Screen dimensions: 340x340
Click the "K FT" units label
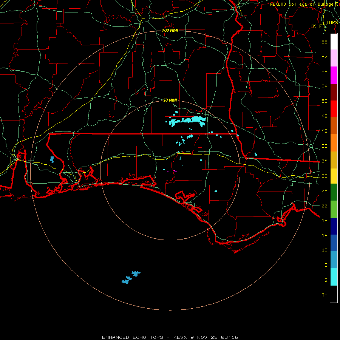click(x=319, y=26)
